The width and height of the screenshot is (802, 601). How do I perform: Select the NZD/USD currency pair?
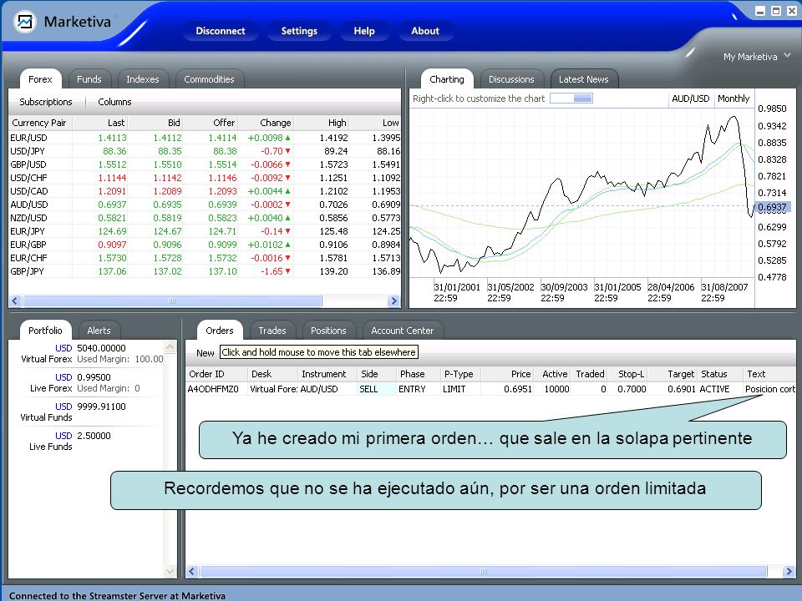pos(28,218)
